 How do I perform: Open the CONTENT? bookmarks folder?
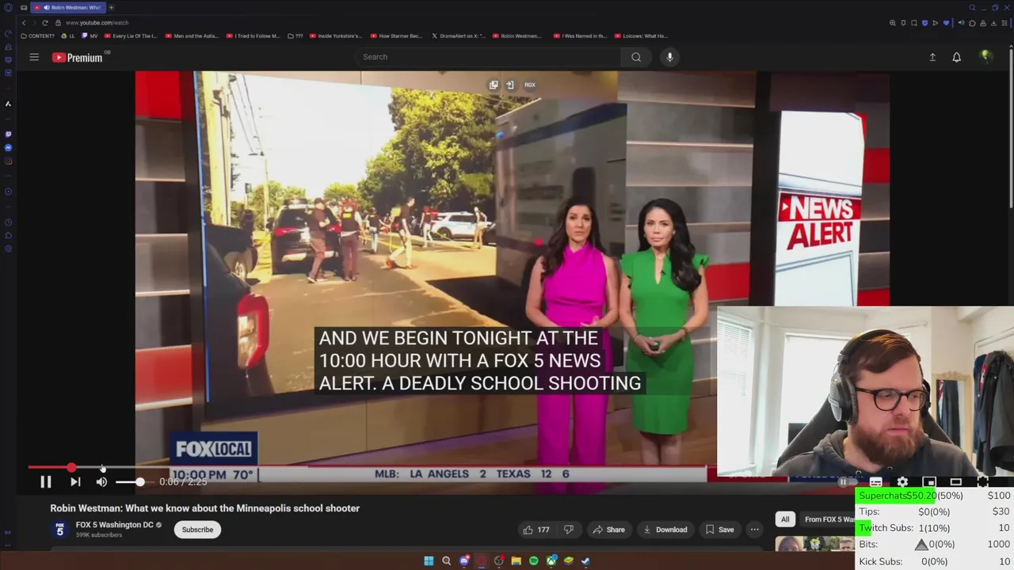click(x=38, y=36)
